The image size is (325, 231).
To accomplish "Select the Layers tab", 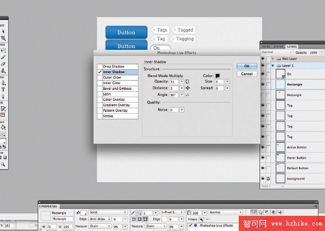I will (x=292, y=47).
